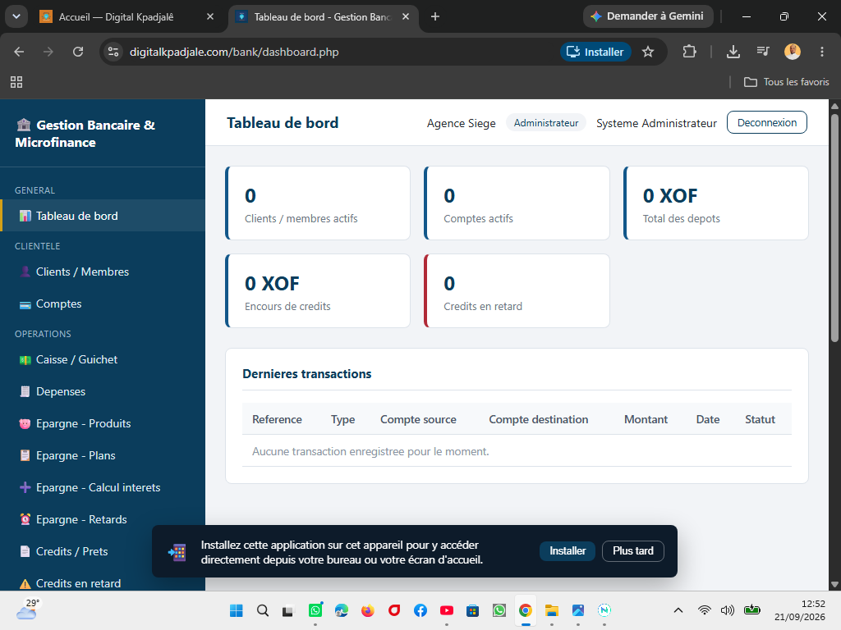The height and width of the screenshot is (630, 841).
Task: Open the browser extensions puzzle icon
Action: point(689,52)
